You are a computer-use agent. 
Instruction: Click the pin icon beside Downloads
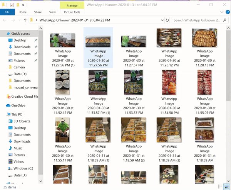(36, 47)
